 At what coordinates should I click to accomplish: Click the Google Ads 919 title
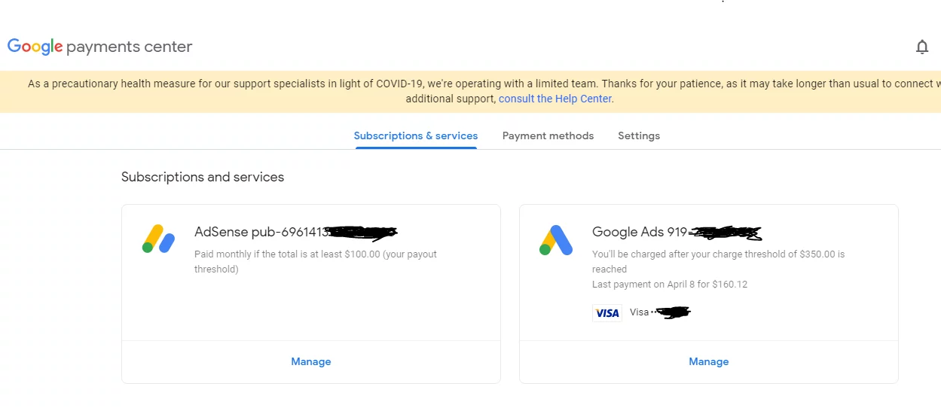[x=677, y=232]
